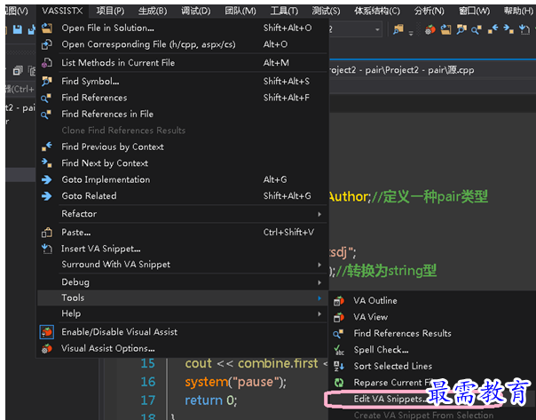Expand the Debug submenu

click(x=183, y=282)
